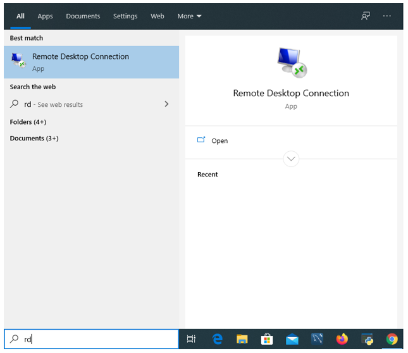Click the search box magnifier icon
Screen dimensions: 408x353
(14, 338)
